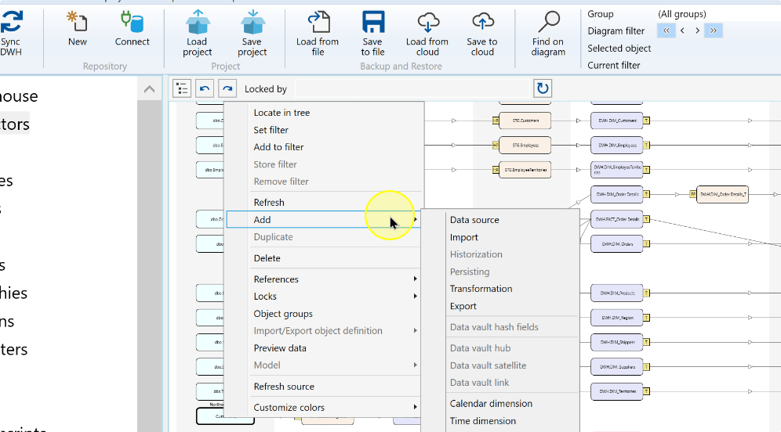Click the T marker beside DWH DIM_Employees
Screen dimensions: 781x432
point(646,145)
